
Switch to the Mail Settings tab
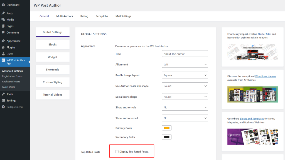[123, 16]
